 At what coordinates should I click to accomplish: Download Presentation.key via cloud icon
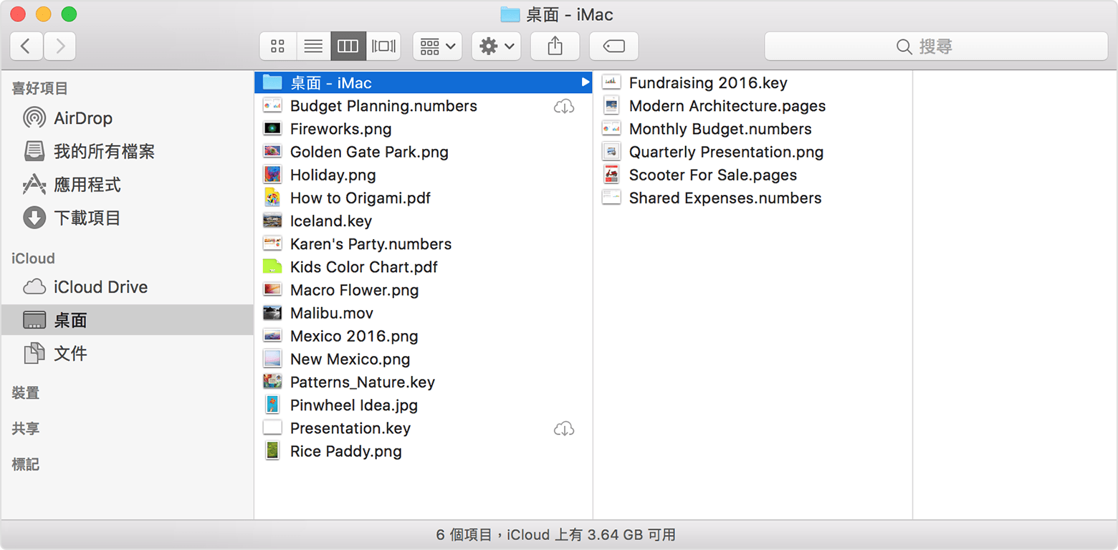564,429
